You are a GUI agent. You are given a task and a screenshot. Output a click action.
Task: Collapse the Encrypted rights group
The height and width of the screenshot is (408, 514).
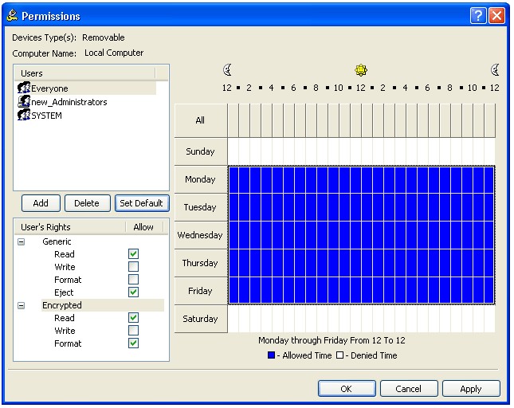tap(22, 305)
